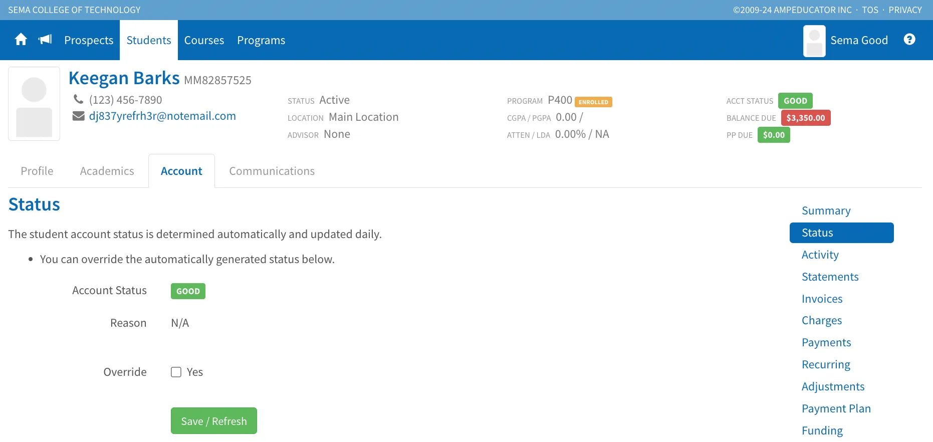Open the Summary sidebar link
Image resolution: width=933 pixels, height=442 pixels.
(826, 210)
